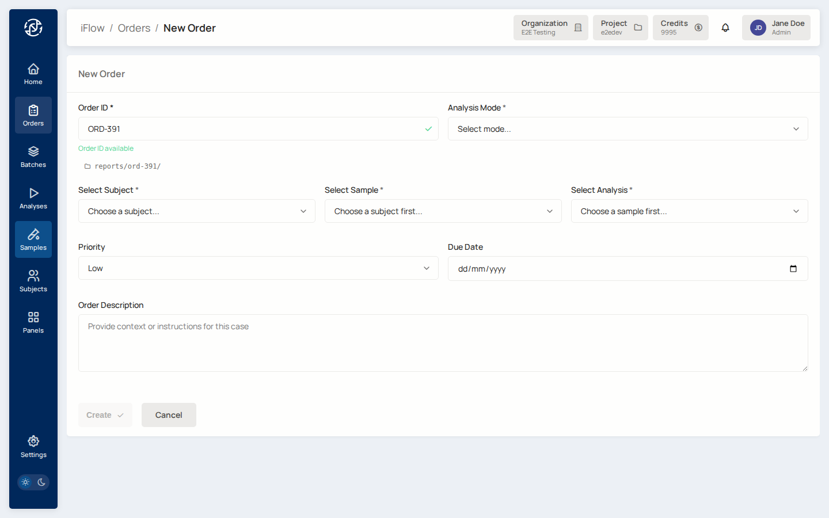This screenshot has width=829, height=518.
Task: Open Batches in the sidebar
Action: pyautogui.click(x=33, y=157)
